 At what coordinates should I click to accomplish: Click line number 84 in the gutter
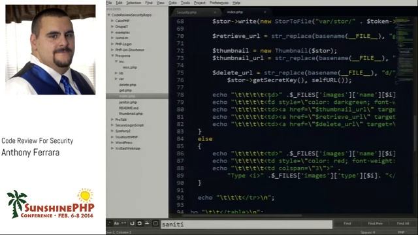[x=180, y=139]
